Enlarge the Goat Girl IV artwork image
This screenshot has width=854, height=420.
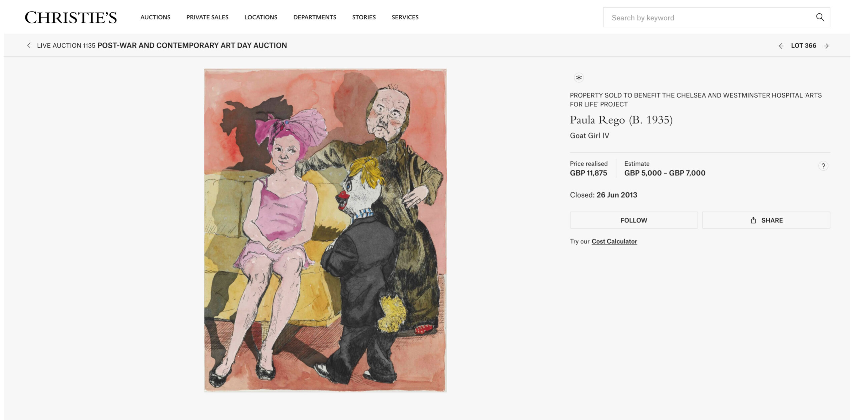(325, 230)
